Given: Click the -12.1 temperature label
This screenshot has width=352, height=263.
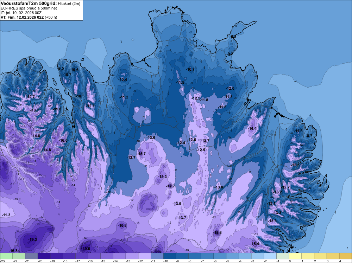Looking at the screenshot, I should 90,106.
